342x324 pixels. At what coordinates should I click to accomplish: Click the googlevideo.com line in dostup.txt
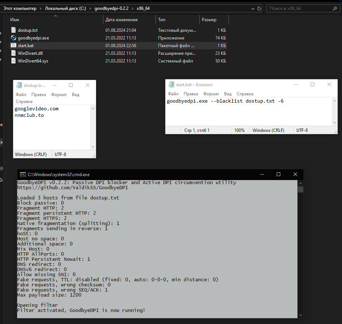pyautogui.click(x=36, y=109)
